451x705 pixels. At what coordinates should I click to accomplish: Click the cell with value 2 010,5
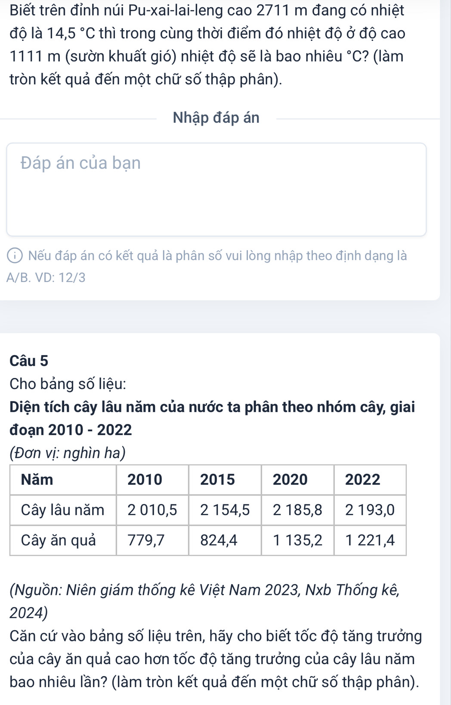click(152, 510)
